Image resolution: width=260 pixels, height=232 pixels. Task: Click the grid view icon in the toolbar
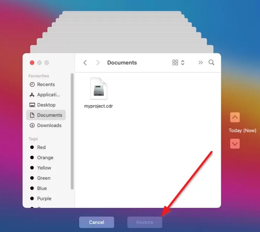(x=175, y=62)
